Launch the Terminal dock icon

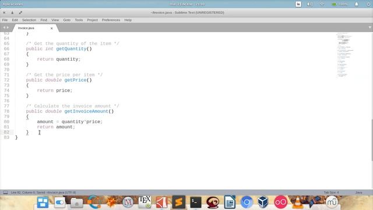pyautogui.click(x=196, y=202)
